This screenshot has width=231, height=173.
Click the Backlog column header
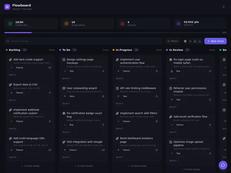(14, 50)
